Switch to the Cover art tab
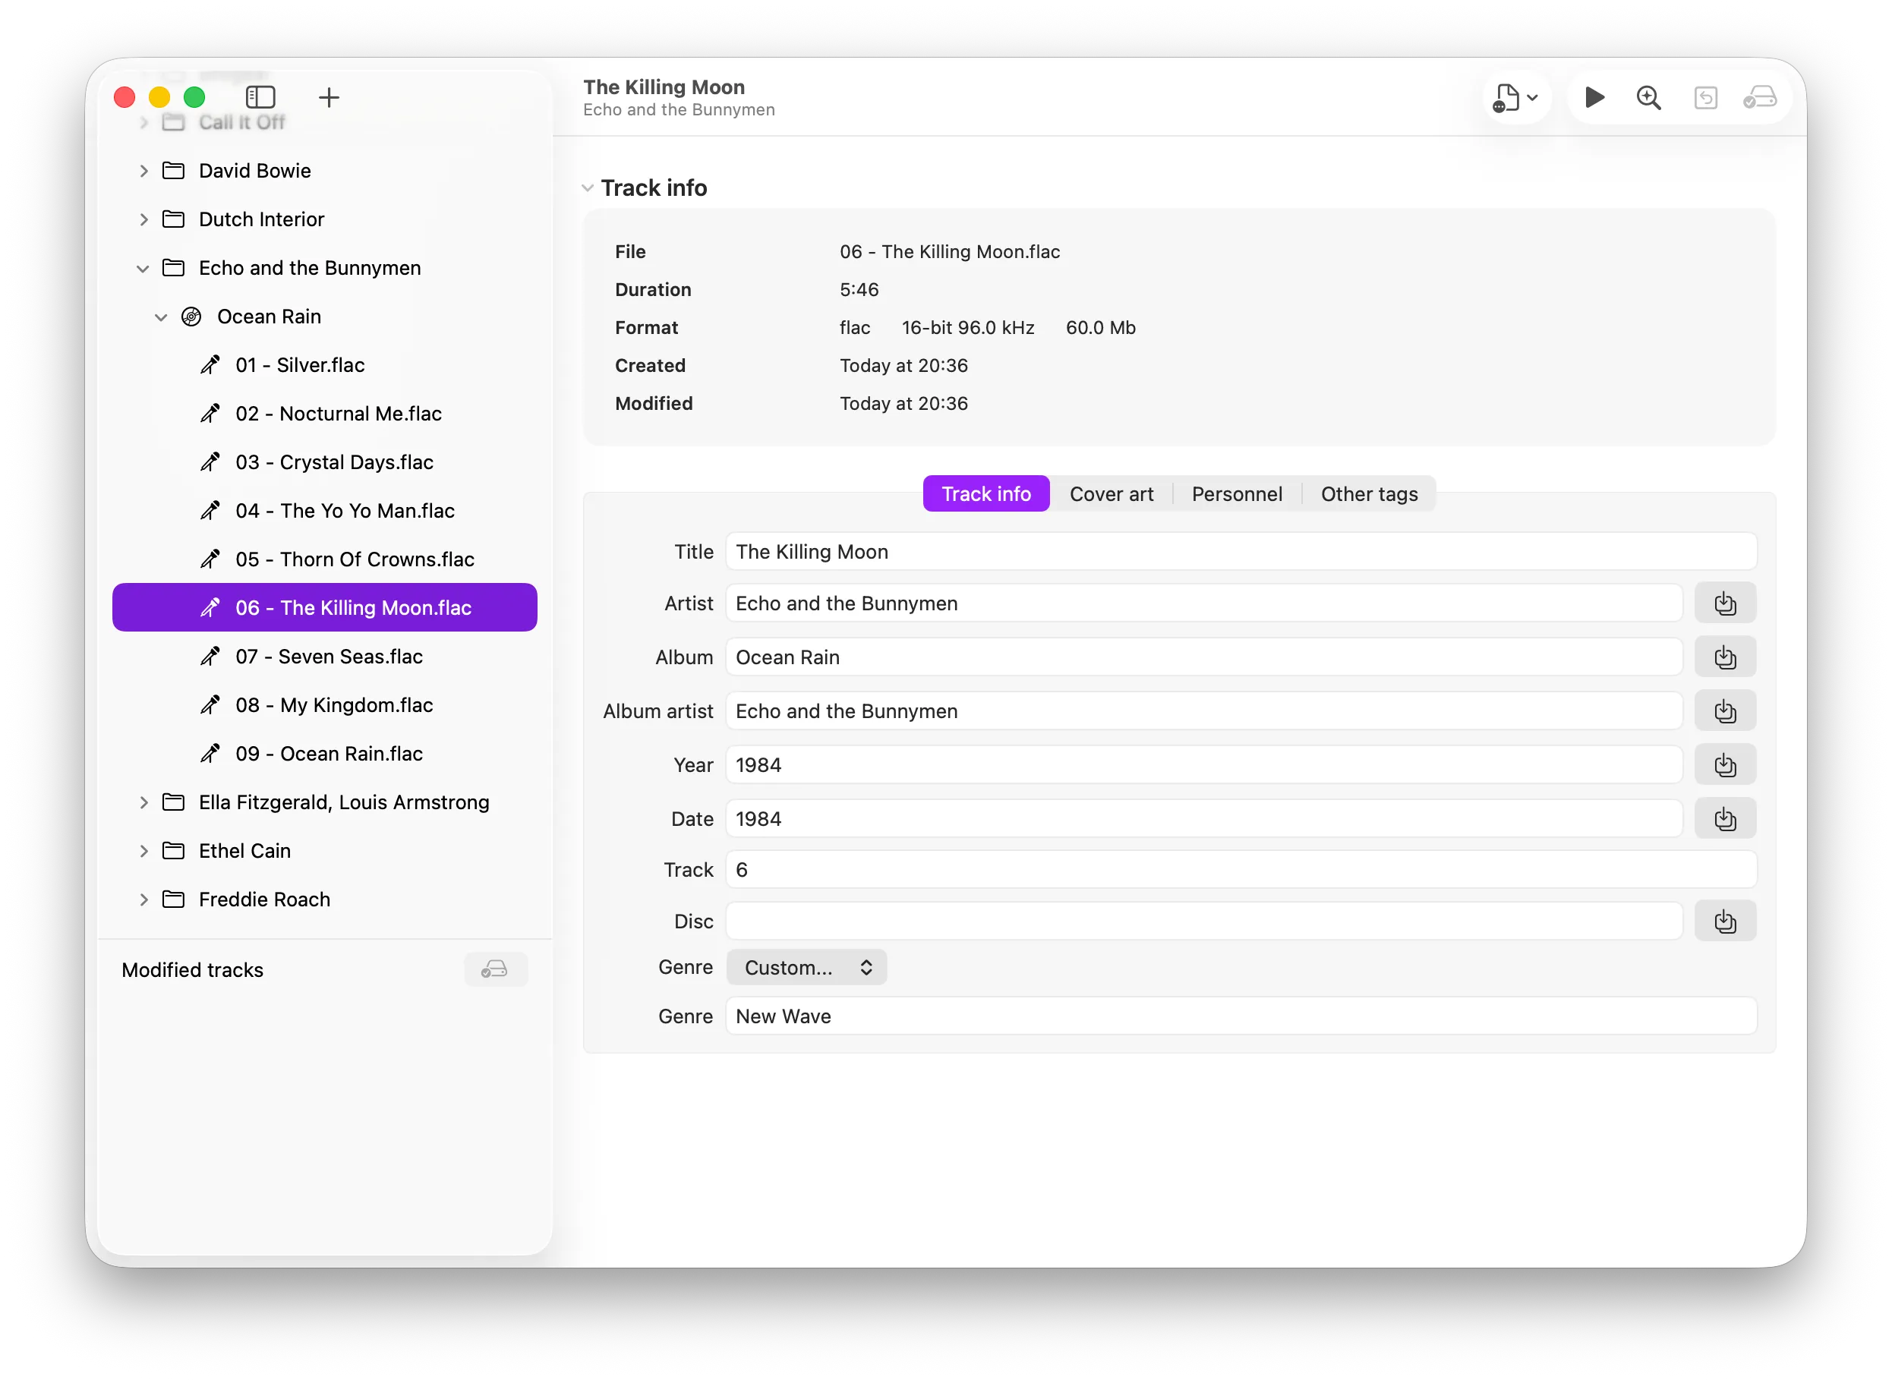The image size is (1892, 1380). (1111, 493)
